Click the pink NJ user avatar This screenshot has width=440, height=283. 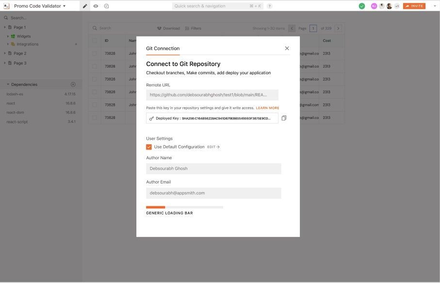[x=374, y=6]
